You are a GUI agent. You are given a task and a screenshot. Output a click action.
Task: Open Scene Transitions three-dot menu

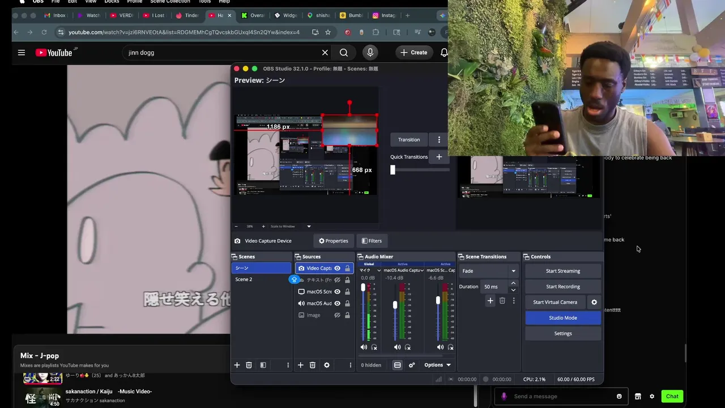tap(514, 301)
